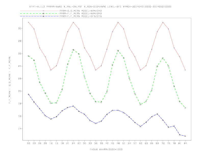
Task: Click x-axis forecast hour label 63
Action: point(146,143)
